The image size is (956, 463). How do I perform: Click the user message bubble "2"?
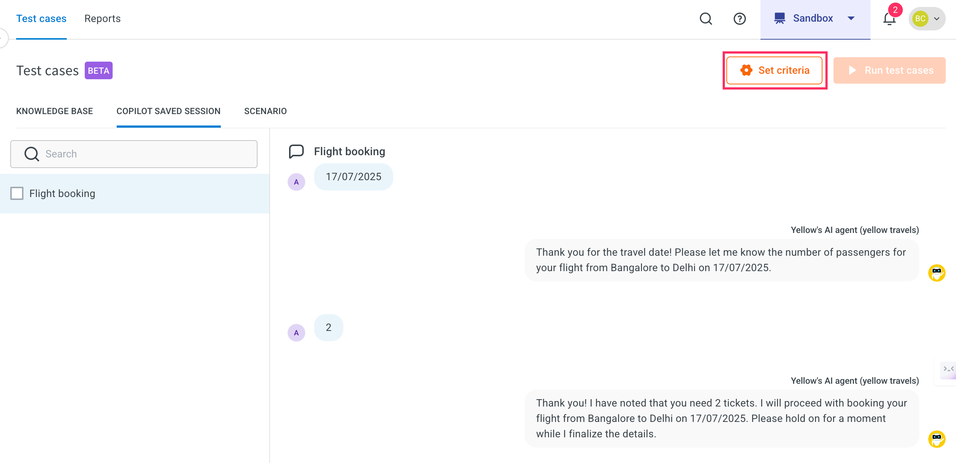(328, 328)
